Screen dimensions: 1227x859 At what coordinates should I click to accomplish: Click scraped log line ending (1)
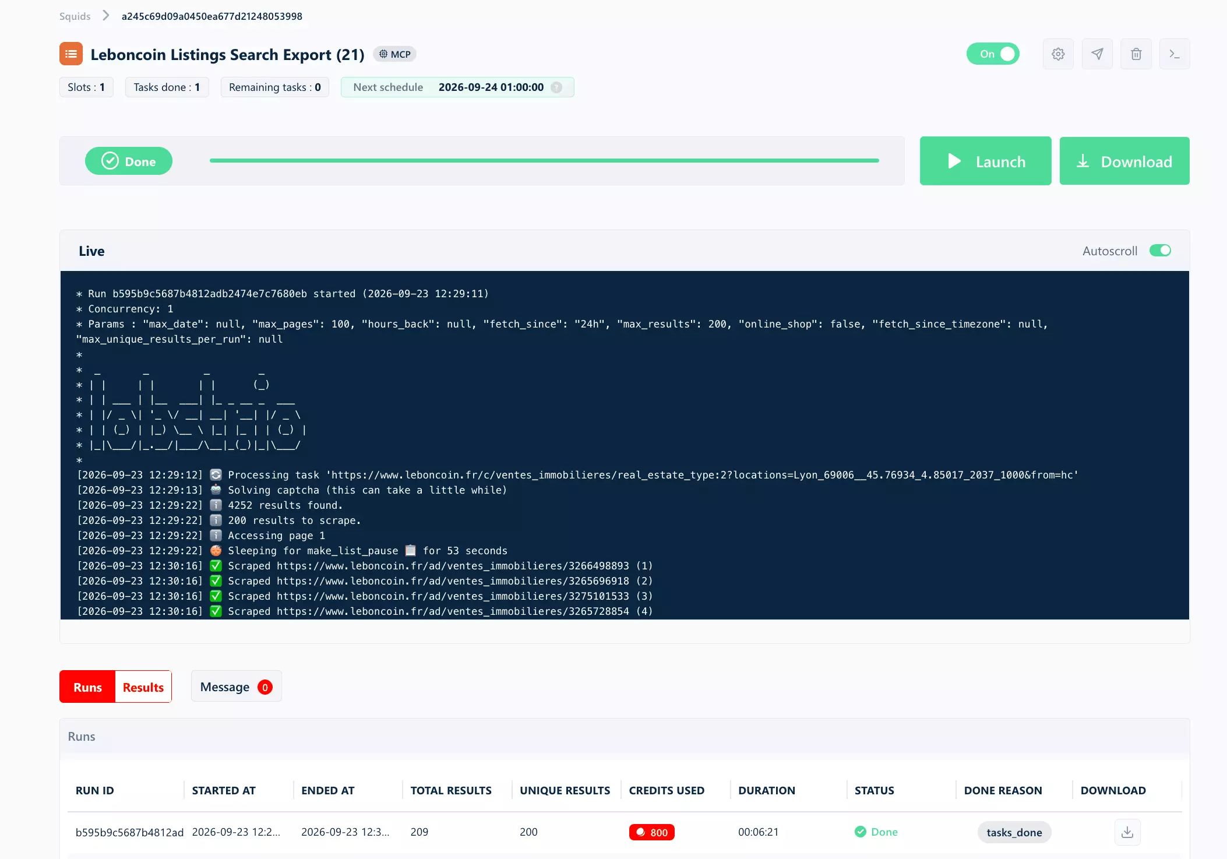(365, 566)
